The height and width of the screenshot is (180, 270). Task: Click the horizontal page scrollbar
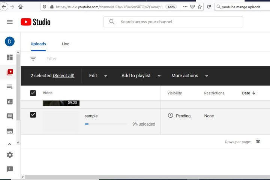[x=148, y=177]
